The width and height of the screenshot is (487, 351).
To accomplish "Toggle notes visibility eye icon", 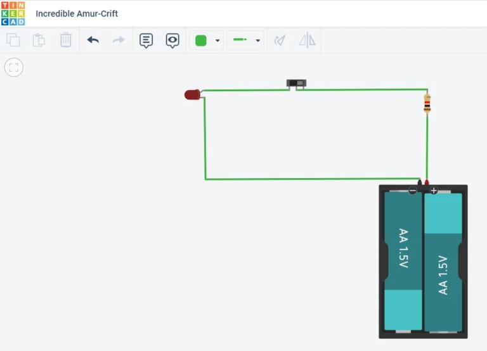I will click(172, 41).
